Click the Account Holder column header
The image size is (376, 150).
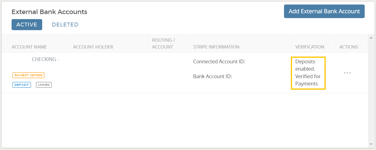pos(93,47)
